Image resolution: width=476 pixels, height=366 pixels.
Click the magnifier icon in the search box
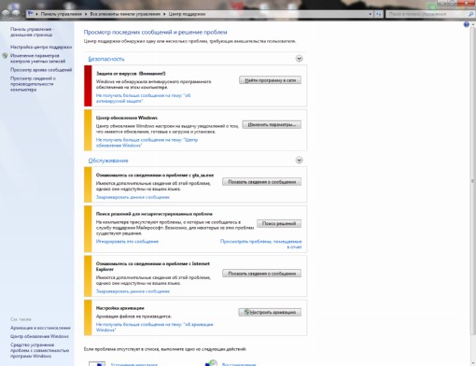470,14
